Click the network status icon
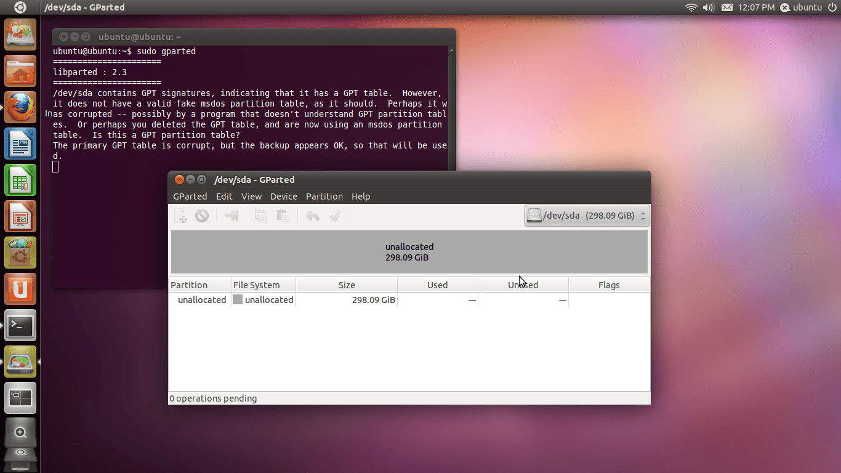The height and width of the screenshot is (473, 841). 691,7
